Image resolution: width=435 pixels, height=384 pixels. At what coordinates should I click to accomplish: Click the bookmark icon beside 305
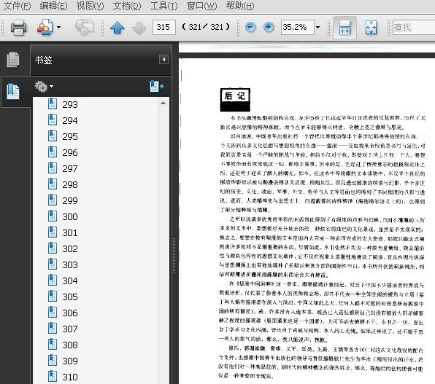tap(53, 297)
